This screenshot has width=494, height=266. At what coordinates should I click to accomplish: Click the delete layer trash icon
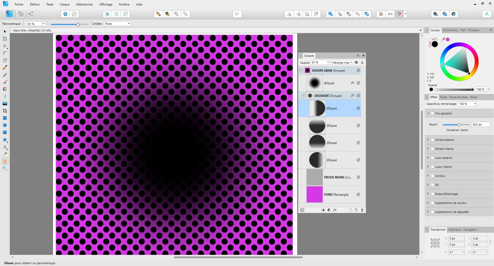coord(362,210)
